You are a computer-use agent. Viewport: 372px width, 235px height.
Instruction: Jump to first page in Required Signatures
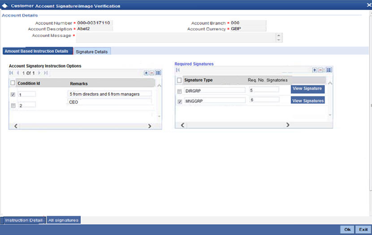(x=177, y=70)
